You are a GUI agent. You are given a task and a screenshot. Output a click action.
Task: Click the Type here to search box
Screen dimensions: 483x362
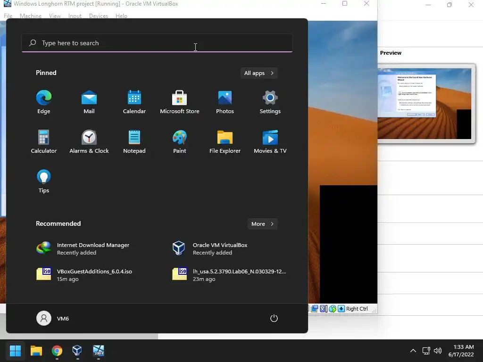[157, 43]
